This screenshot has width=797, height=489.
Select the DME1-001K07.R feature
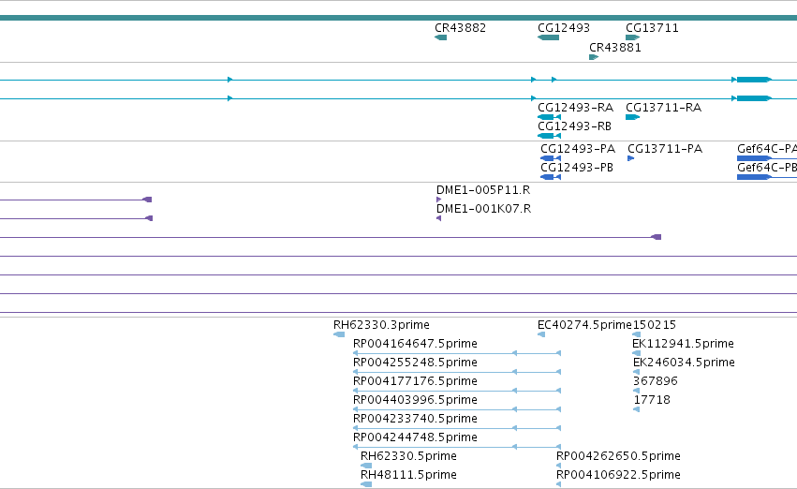[x=438, y=218]
